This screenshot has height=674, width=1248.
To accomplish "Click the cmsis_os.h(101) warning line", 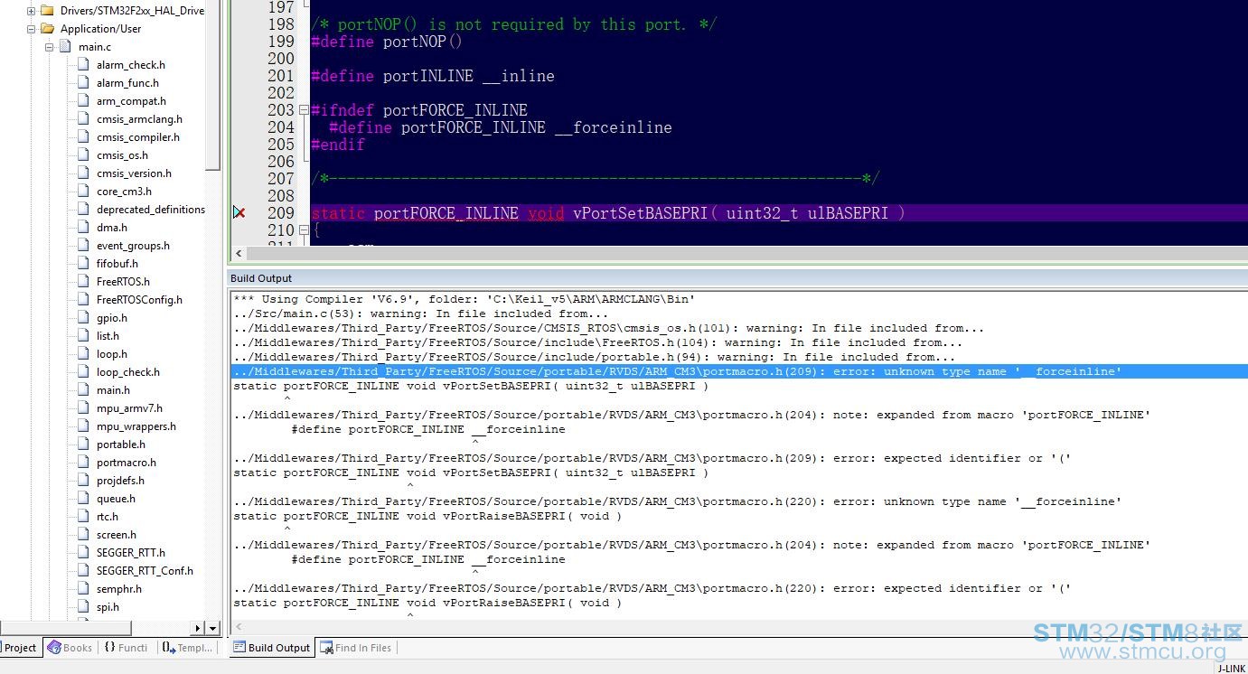I will click(x=609, y=328).
